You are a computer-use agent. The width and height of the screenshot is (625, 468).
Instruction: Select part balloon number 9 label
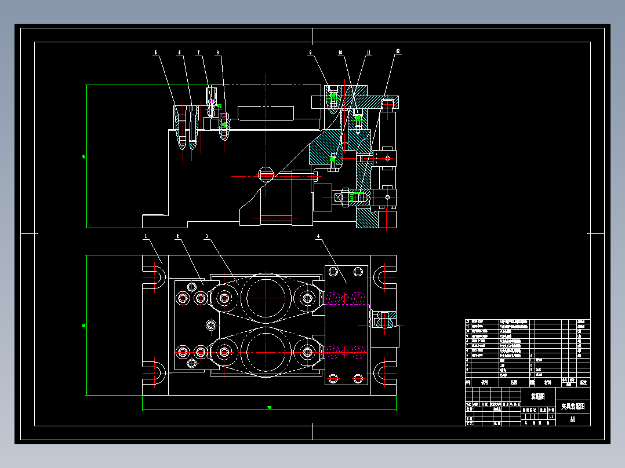(x=310, y=53)
